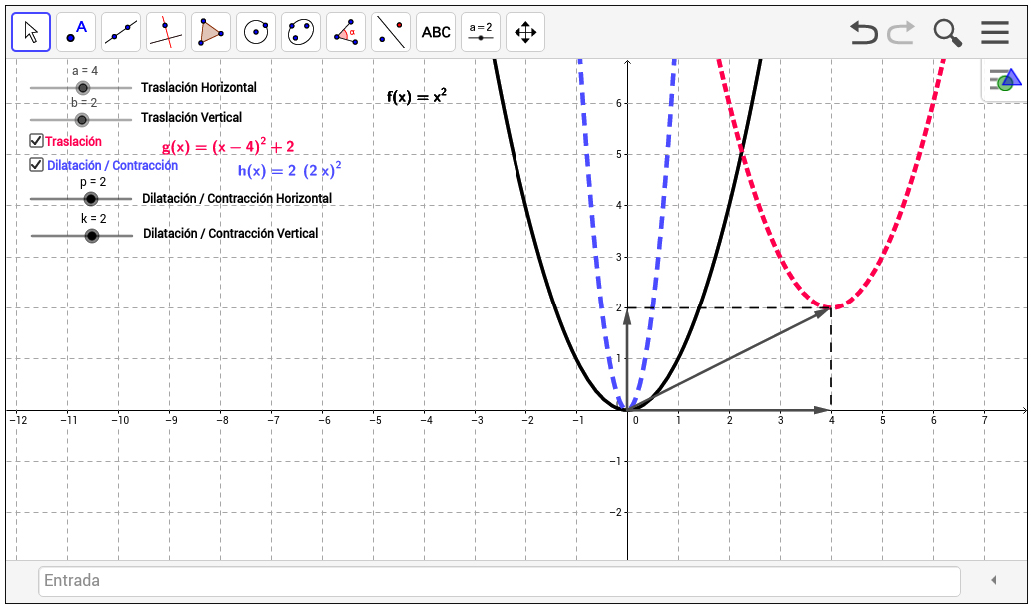The width and height of the screenshot is (1032, 608).
Task: Select Circle with Center tool
Action: 256,32
